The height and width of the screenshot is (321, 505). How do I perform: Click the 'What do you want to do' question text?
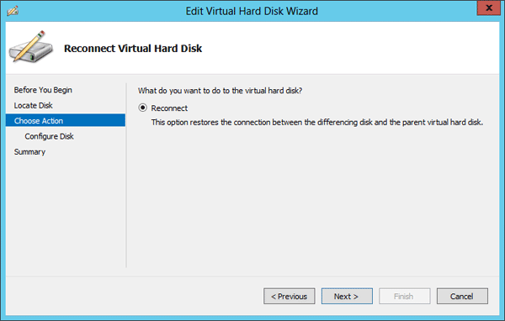(x=220, y=91)
